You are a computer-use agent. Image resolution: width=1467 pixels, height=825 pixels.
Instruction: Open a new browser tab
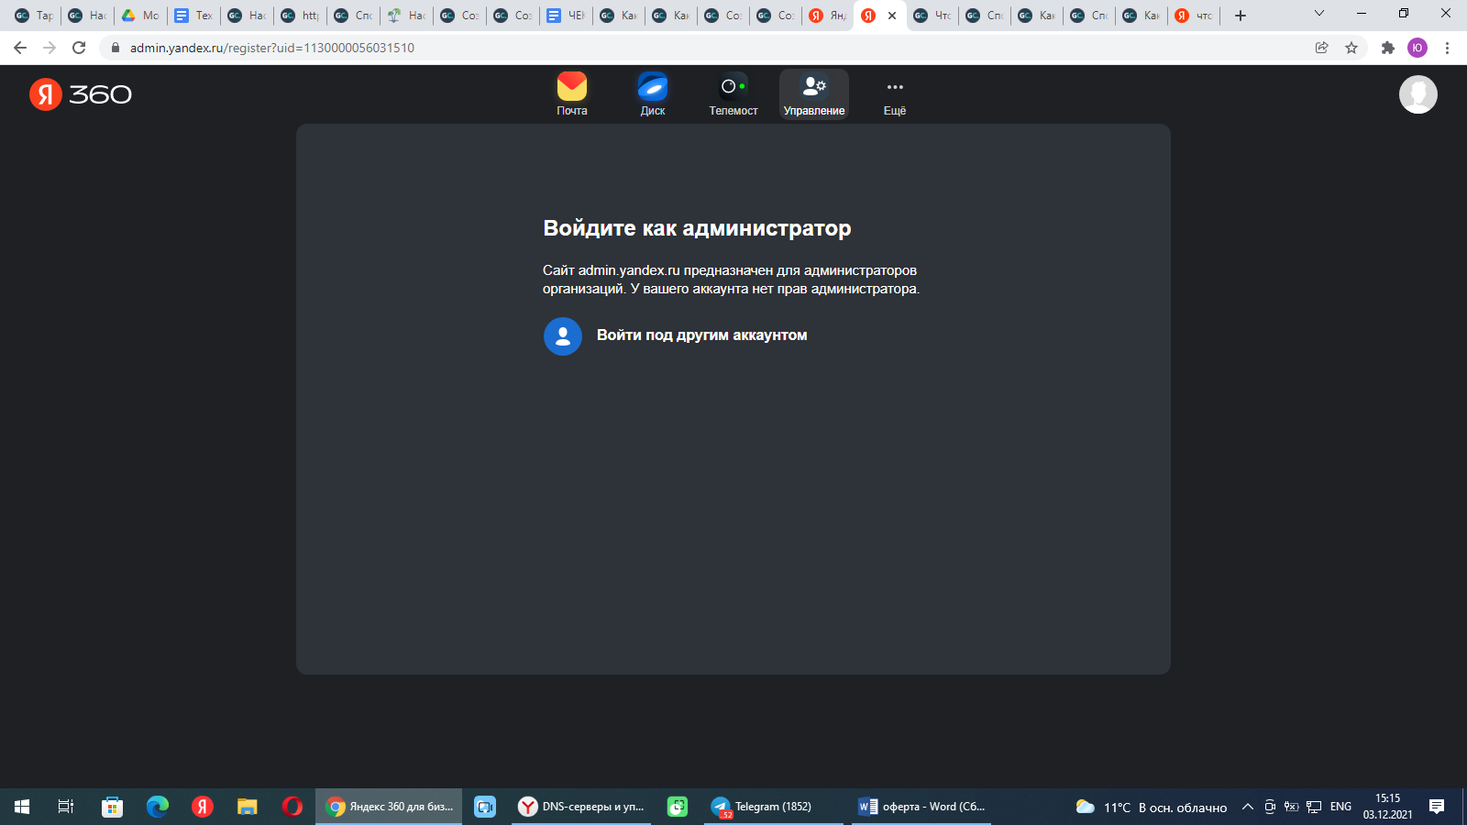pos(1241,16)
